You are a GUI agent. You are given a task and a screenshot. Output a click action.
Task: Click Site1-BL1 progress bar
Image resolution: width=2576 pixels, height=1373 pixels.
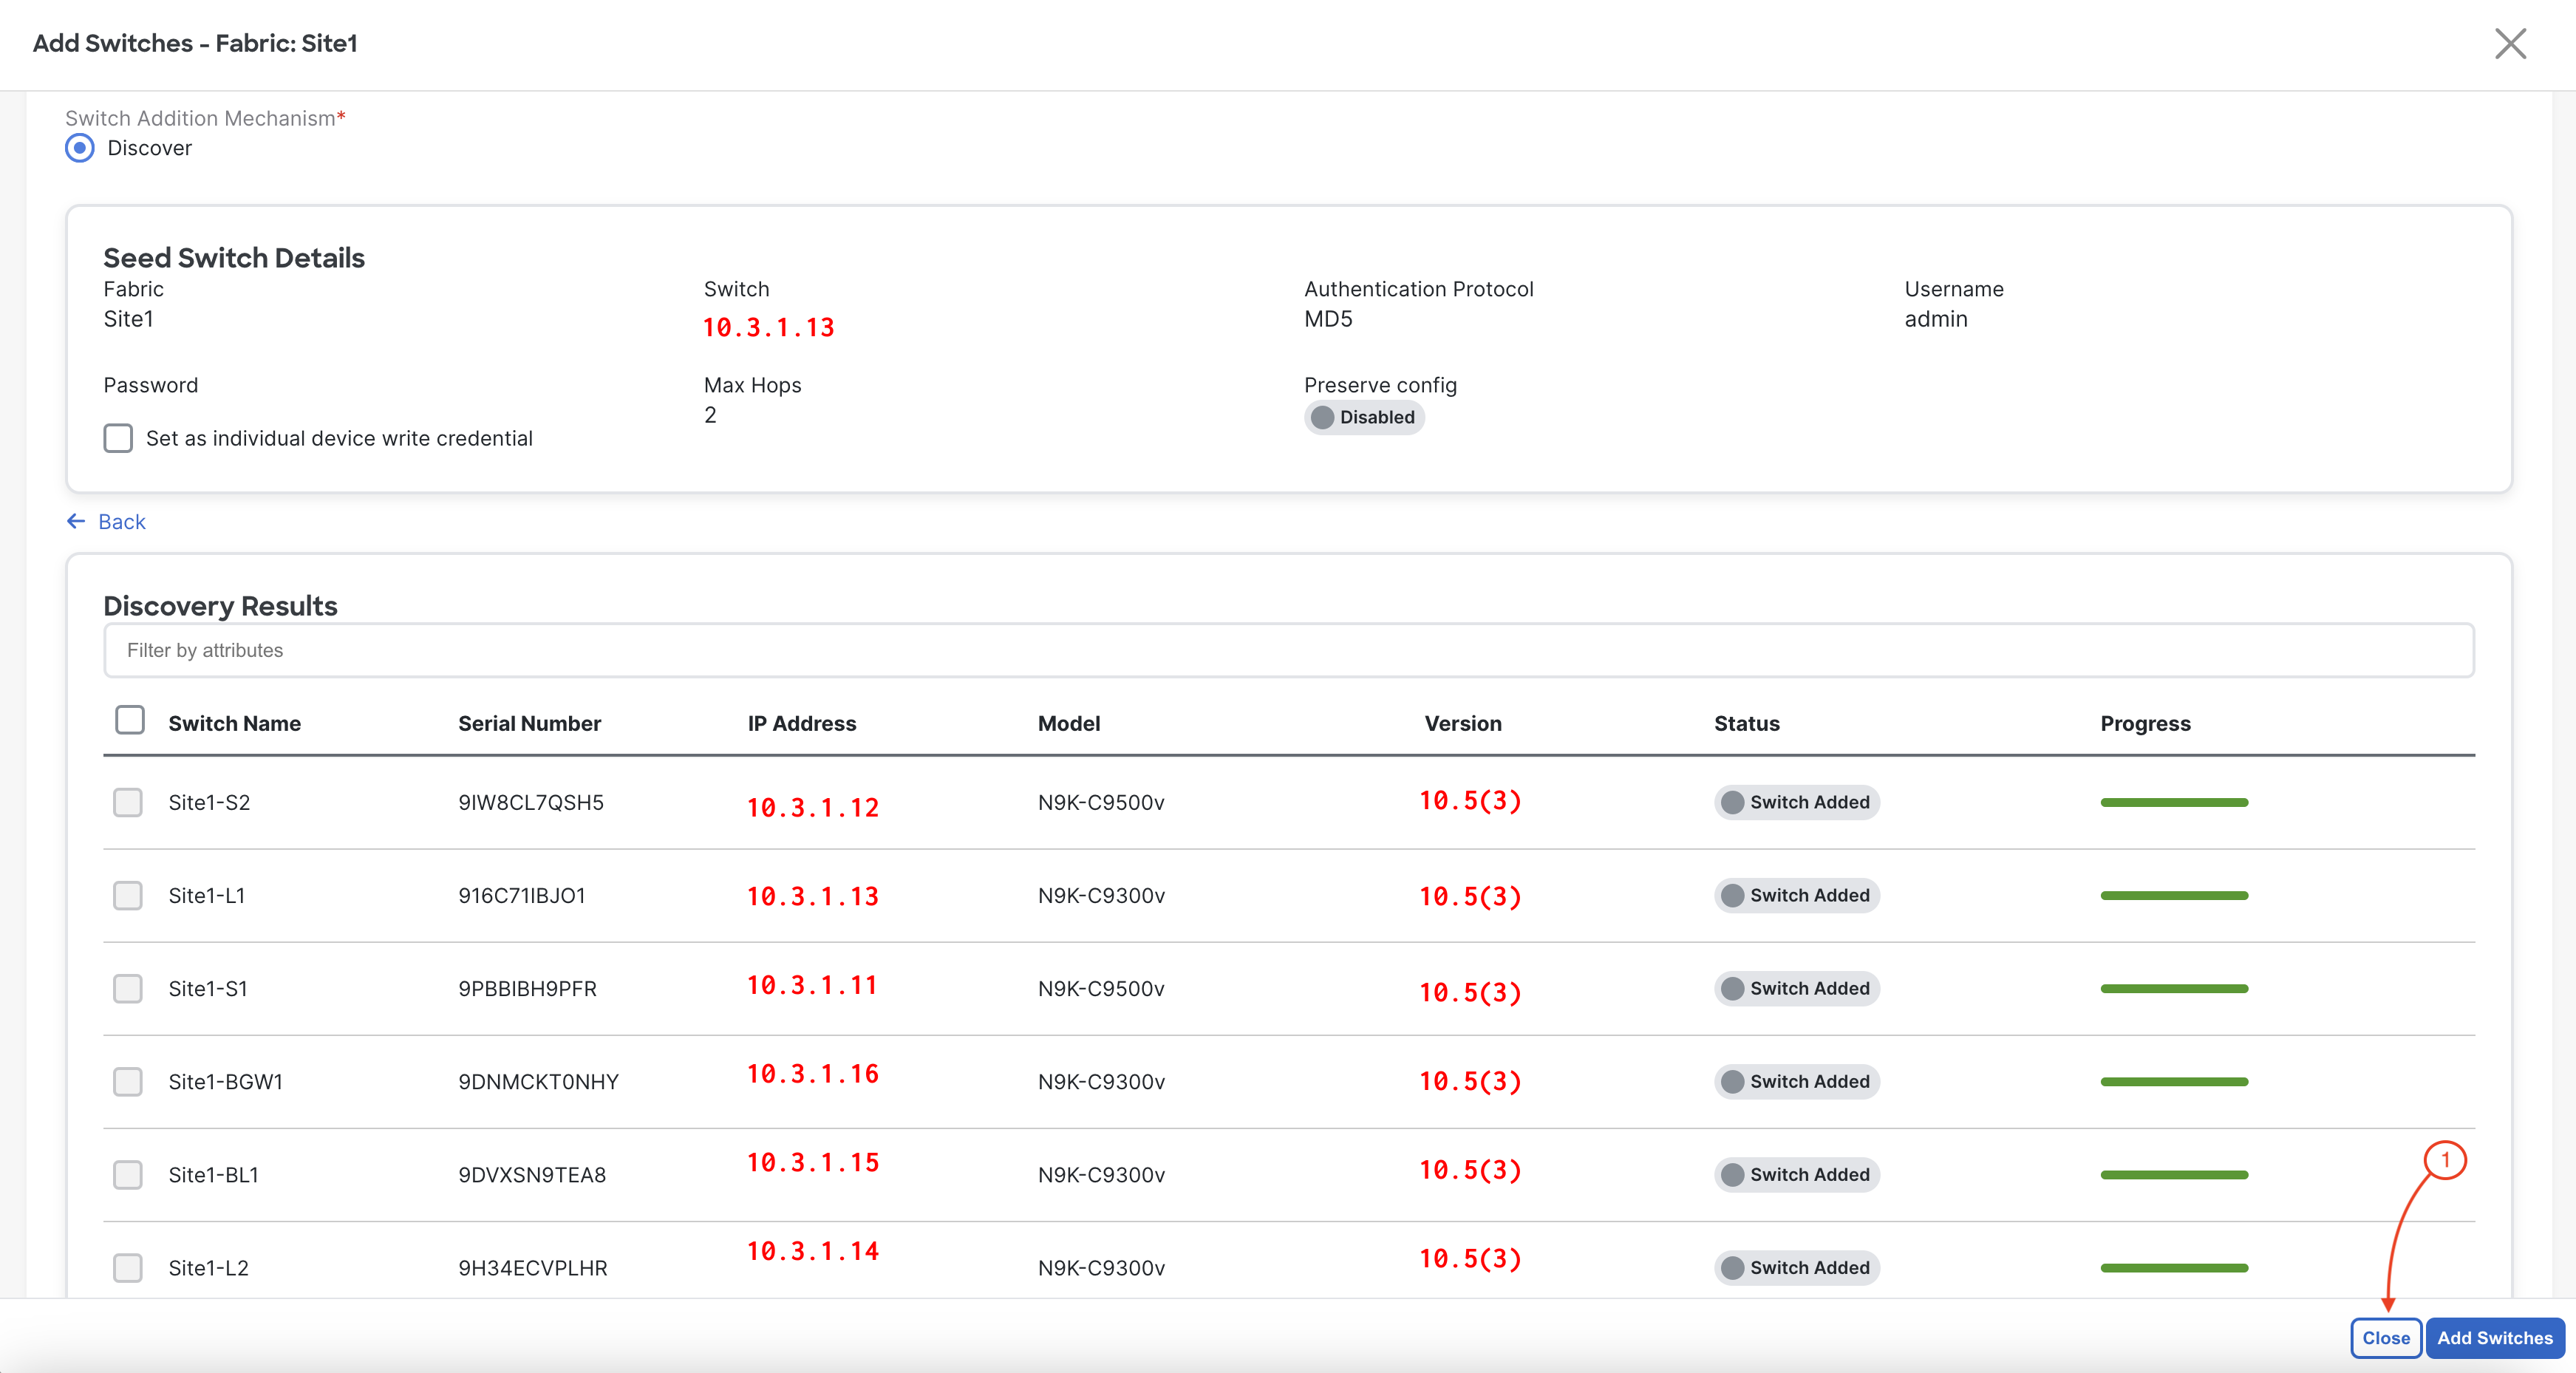(2173, 1174)
